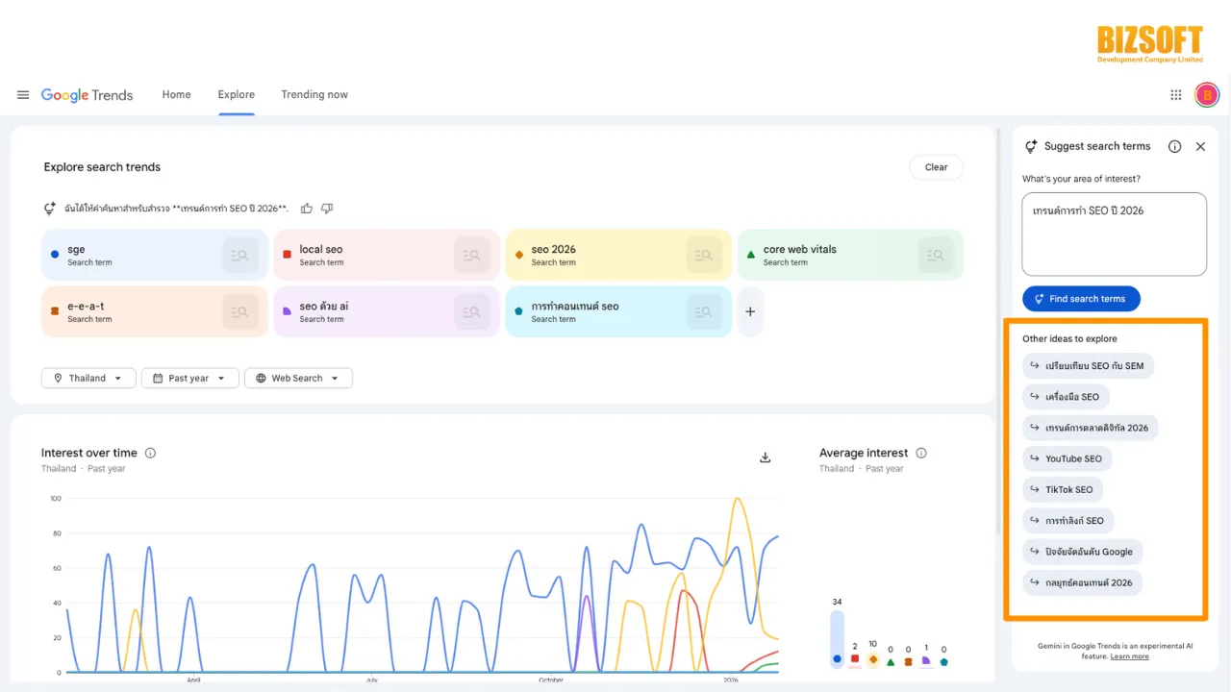This screenshot has height=692, width=1231.
Task: Open the Past year time range dropdown
Action: tap(189, 378)
